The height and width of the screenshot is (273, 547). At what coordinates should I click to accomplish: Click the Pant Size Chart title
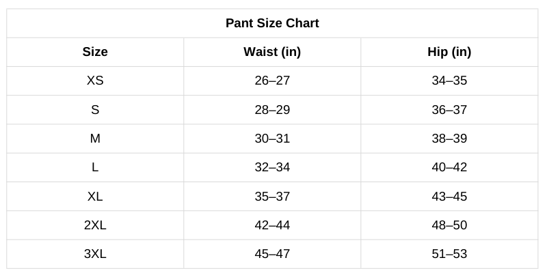[x=272, y=23]
